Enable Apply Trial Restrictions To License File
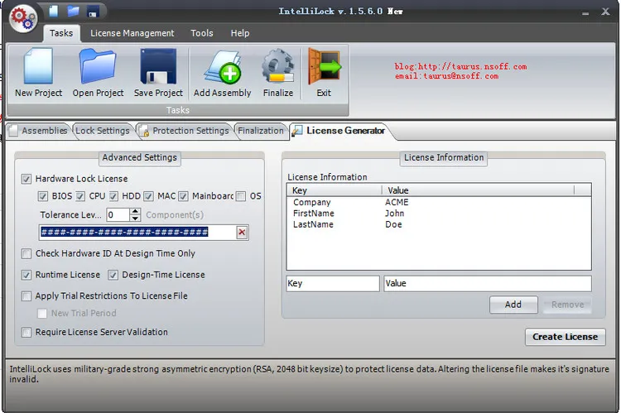The height and width of the screenshot is (413, 621). [x=26, y=295]
